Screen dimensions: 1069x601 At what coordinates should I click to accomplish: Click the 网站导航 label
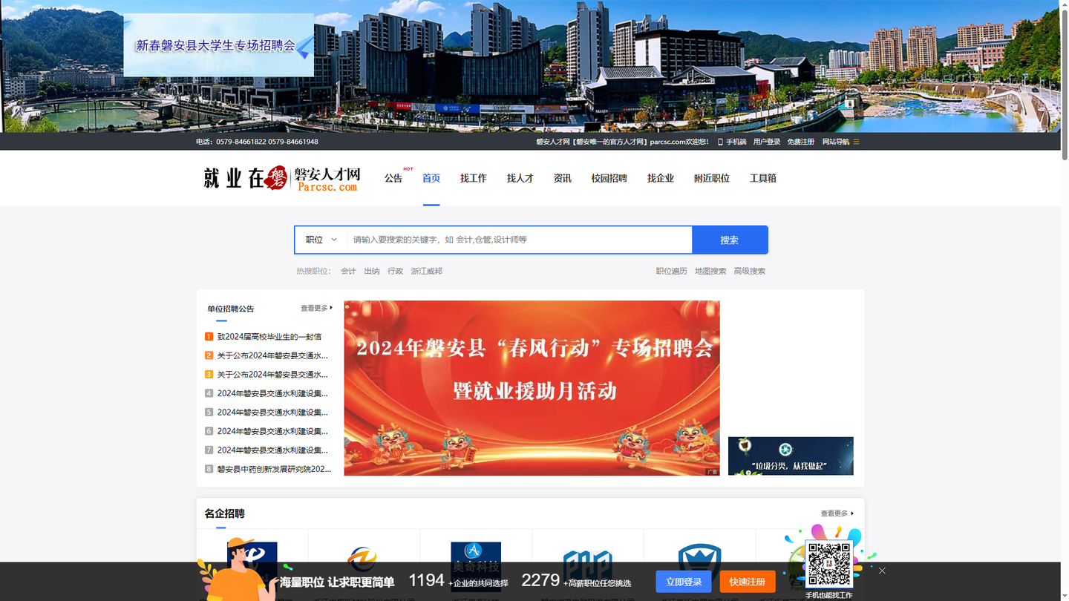coord(836,142)
